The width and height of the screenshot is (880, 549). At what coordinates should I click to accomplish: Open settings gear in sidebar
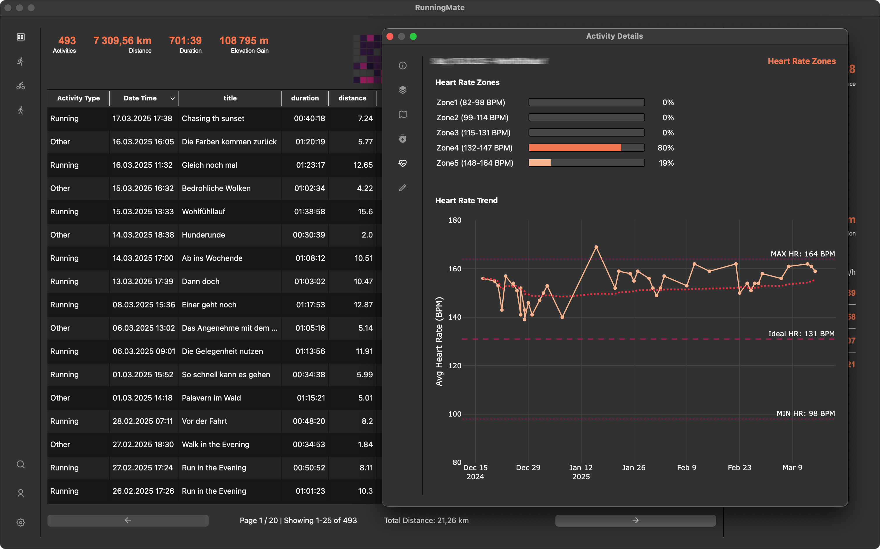click(x=21, y=523)
